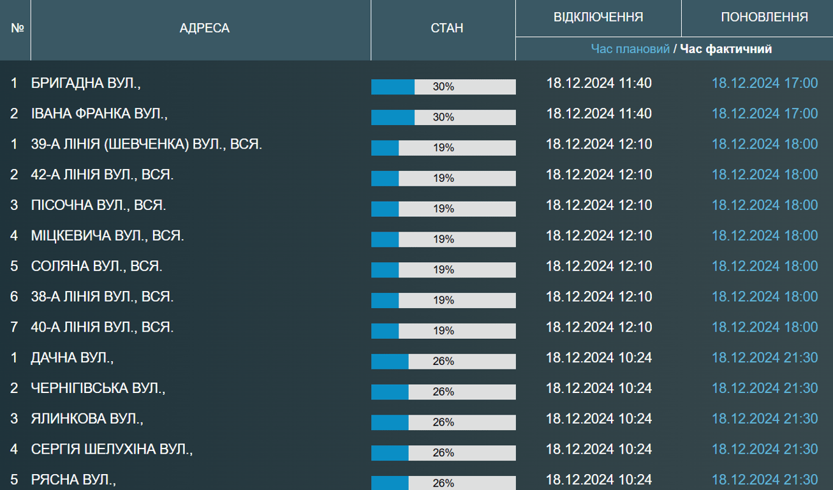Select the СОЛЯНА ВУЛ. address row
Image resolution: width=833 pixels, height=490 pixels.
coord(97,266)
